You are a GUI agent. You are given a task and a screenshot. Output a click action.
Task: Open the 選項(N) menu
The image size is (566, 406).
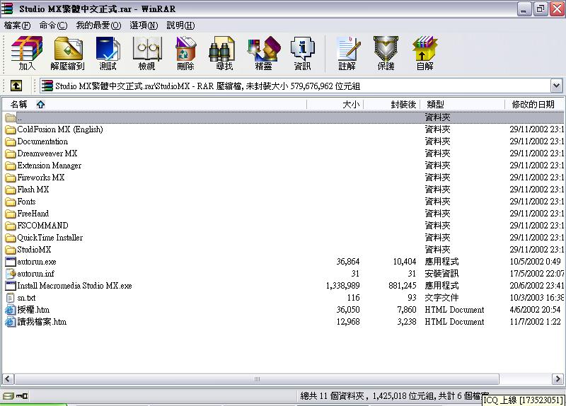click(x=144, y=25)
